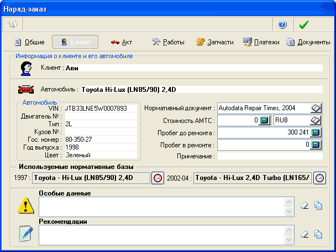
Task: Open the RUB currency selector
Action: 316,120
